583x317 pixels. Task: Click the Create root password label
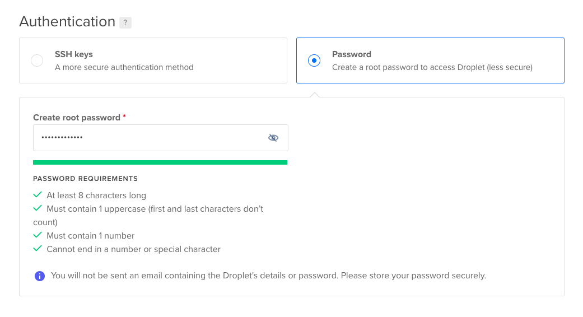coord(77,118)
